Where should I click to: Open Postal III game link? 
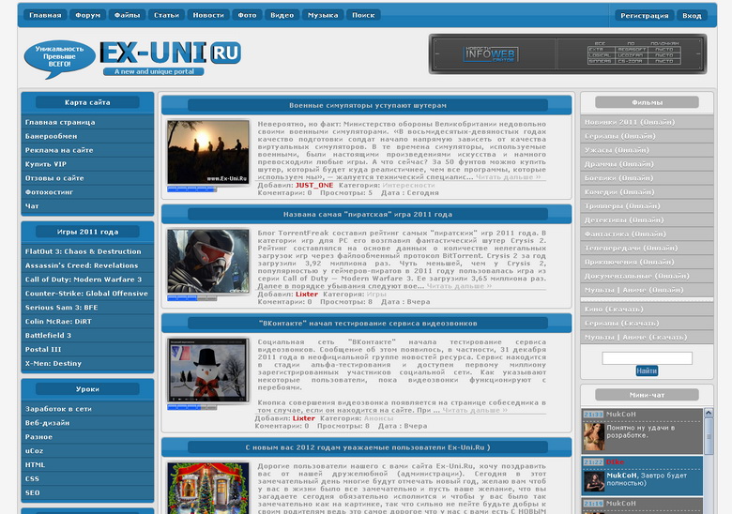click(87, 349)
